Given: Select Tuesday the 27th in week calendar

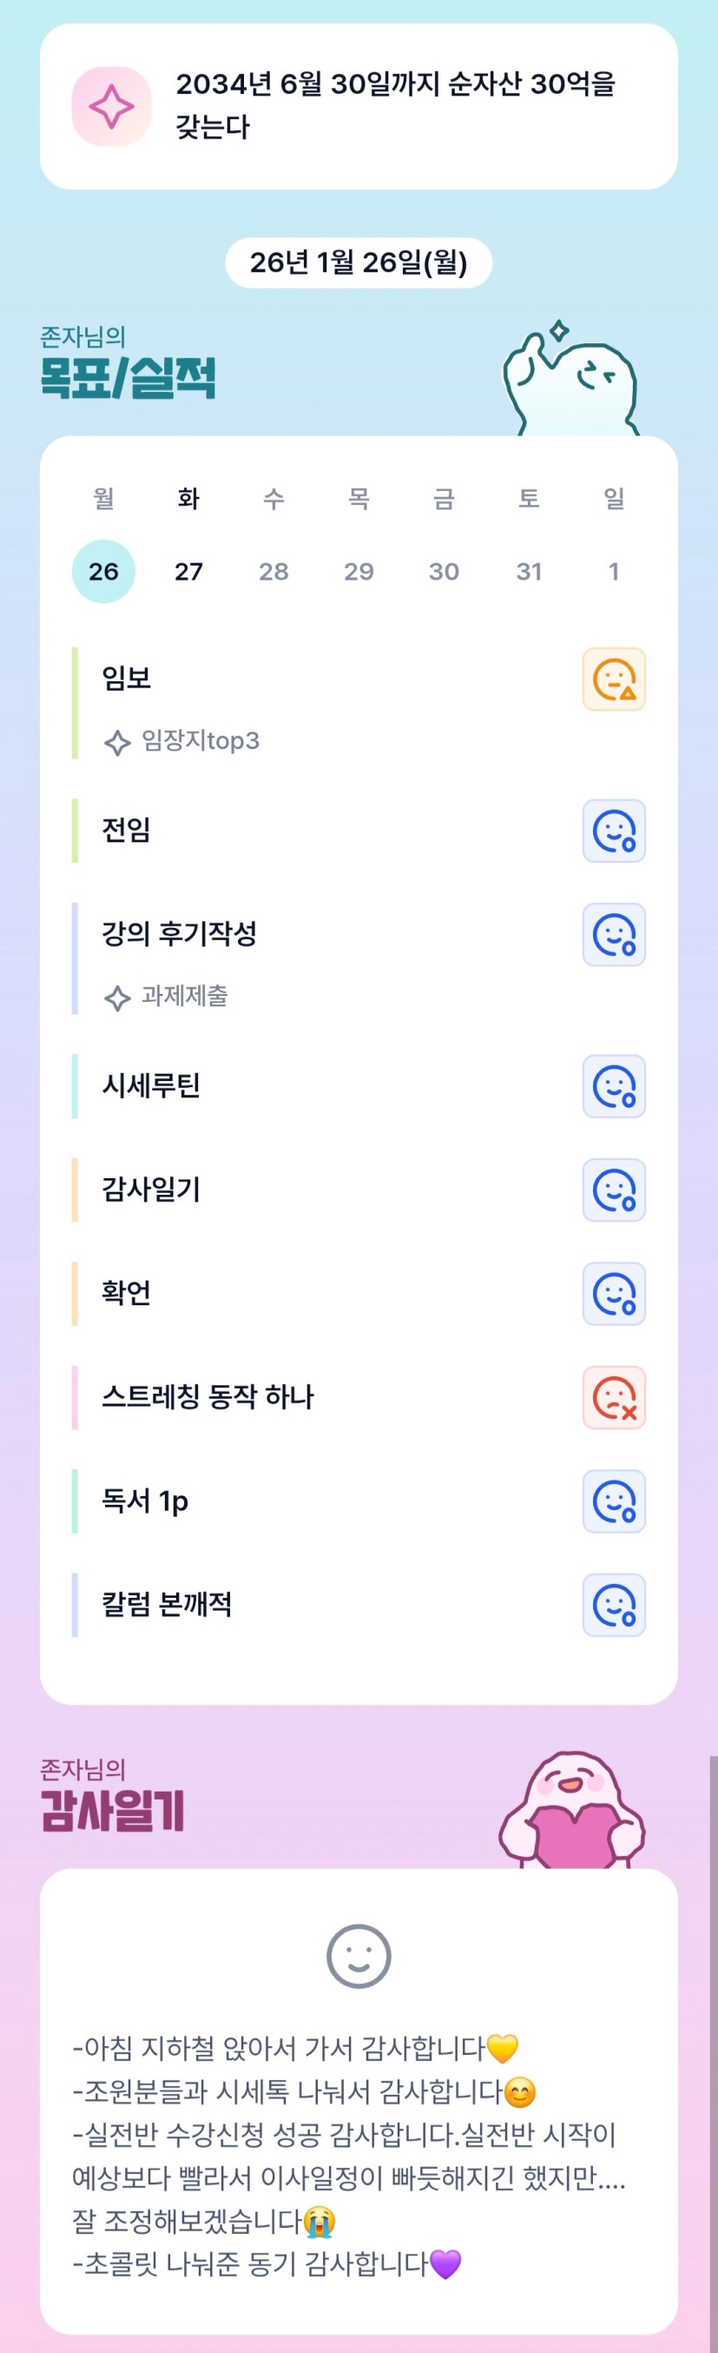Looking at the screenshot, I should [x=189, y=572].
